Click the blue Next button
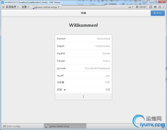167x130 pixels. [x=158, y=13]
